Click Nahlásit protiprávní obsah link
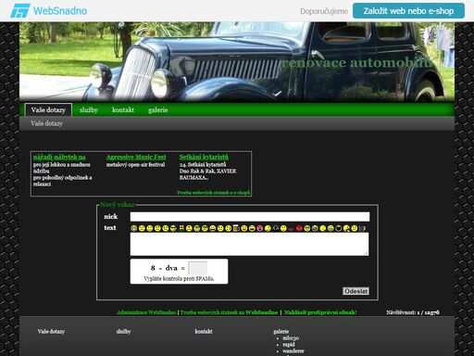The width and height of the screenshot is (474, 356). pos(320,312)
